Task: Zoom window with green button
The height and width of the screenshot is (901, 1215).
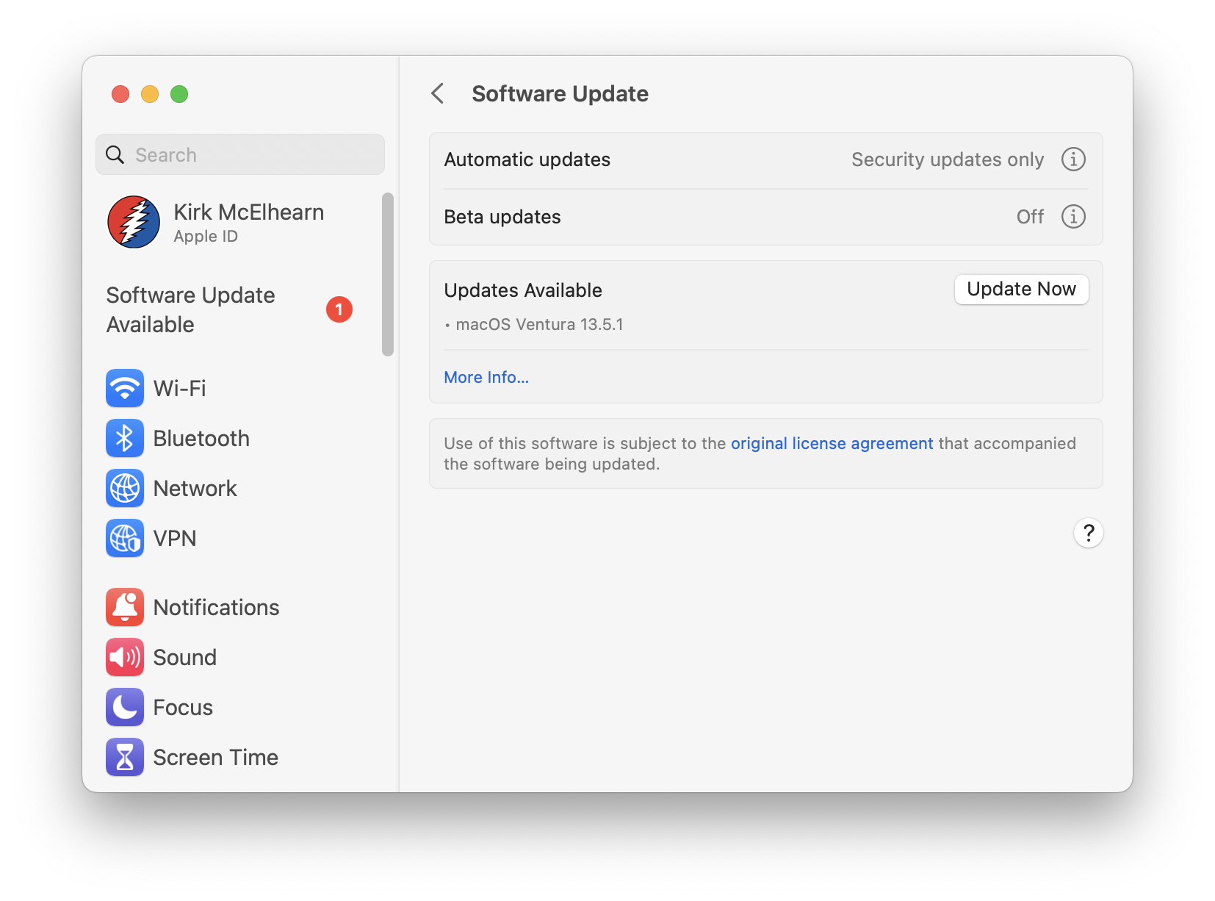Action: click(179, 94)
